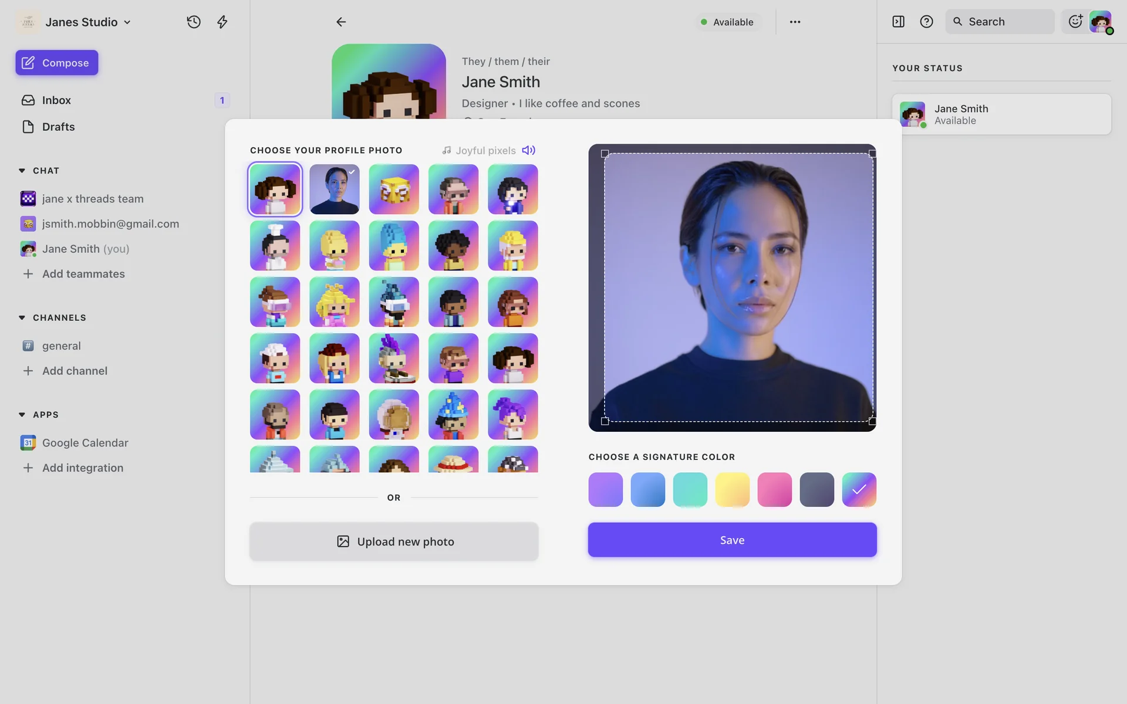This screenshot has height=704, width=1127.
Task: Collapse the CHANNELS section
Action: coord(22,317)
